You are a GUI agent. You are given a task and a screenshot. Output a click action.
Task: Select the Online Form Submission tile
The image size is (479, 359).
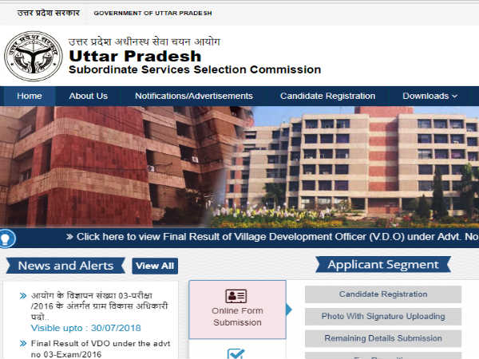[x=237, y=310]
